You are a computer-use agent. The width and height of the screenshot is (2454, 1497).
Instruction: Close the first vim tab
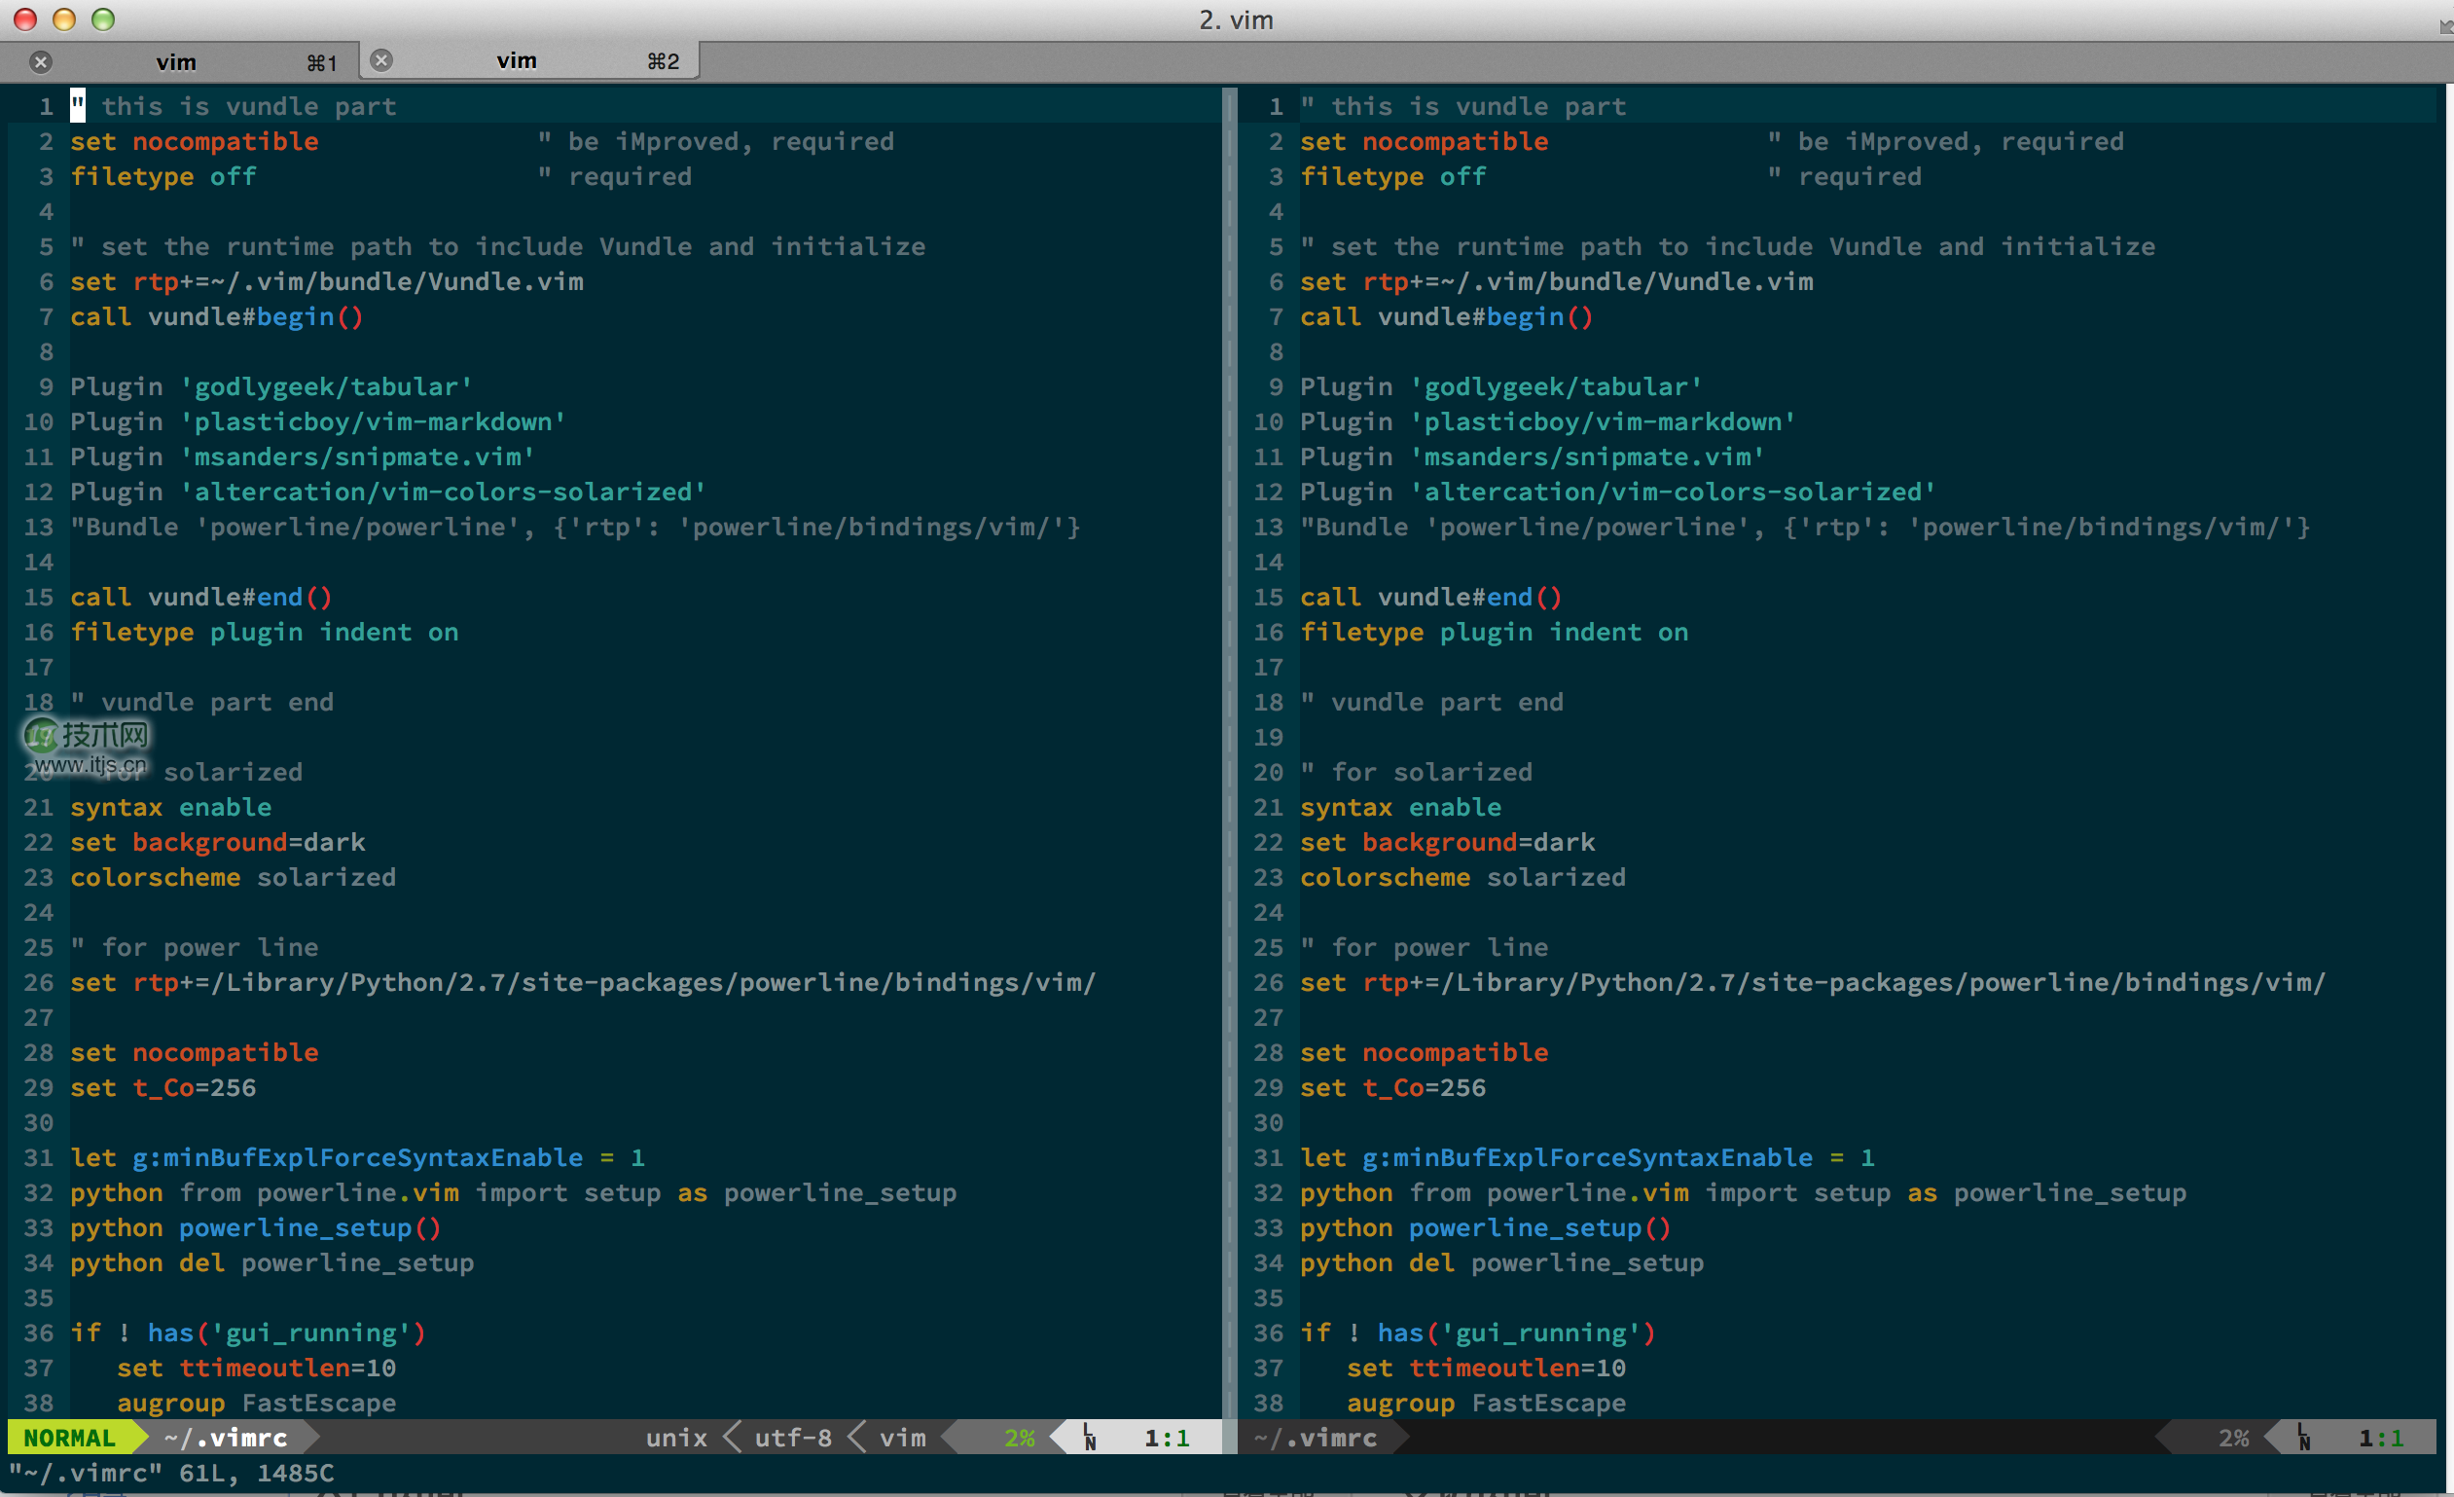point(41,61)
